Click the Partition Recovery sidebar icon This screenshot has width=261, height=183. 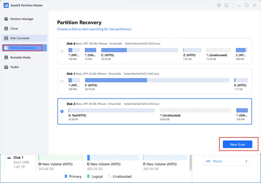pyautogui.click(x=6, y=48)
